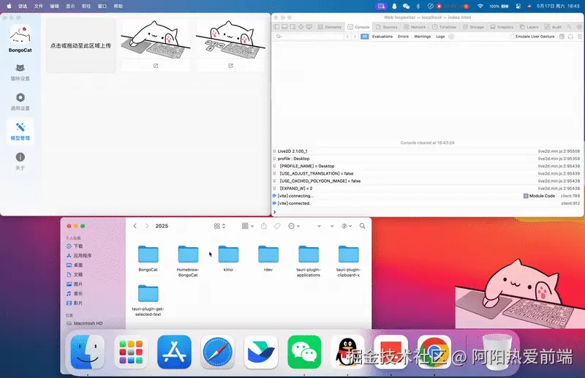Open 猫咪设置 in BongoCat sidebar

pos(20,72)
